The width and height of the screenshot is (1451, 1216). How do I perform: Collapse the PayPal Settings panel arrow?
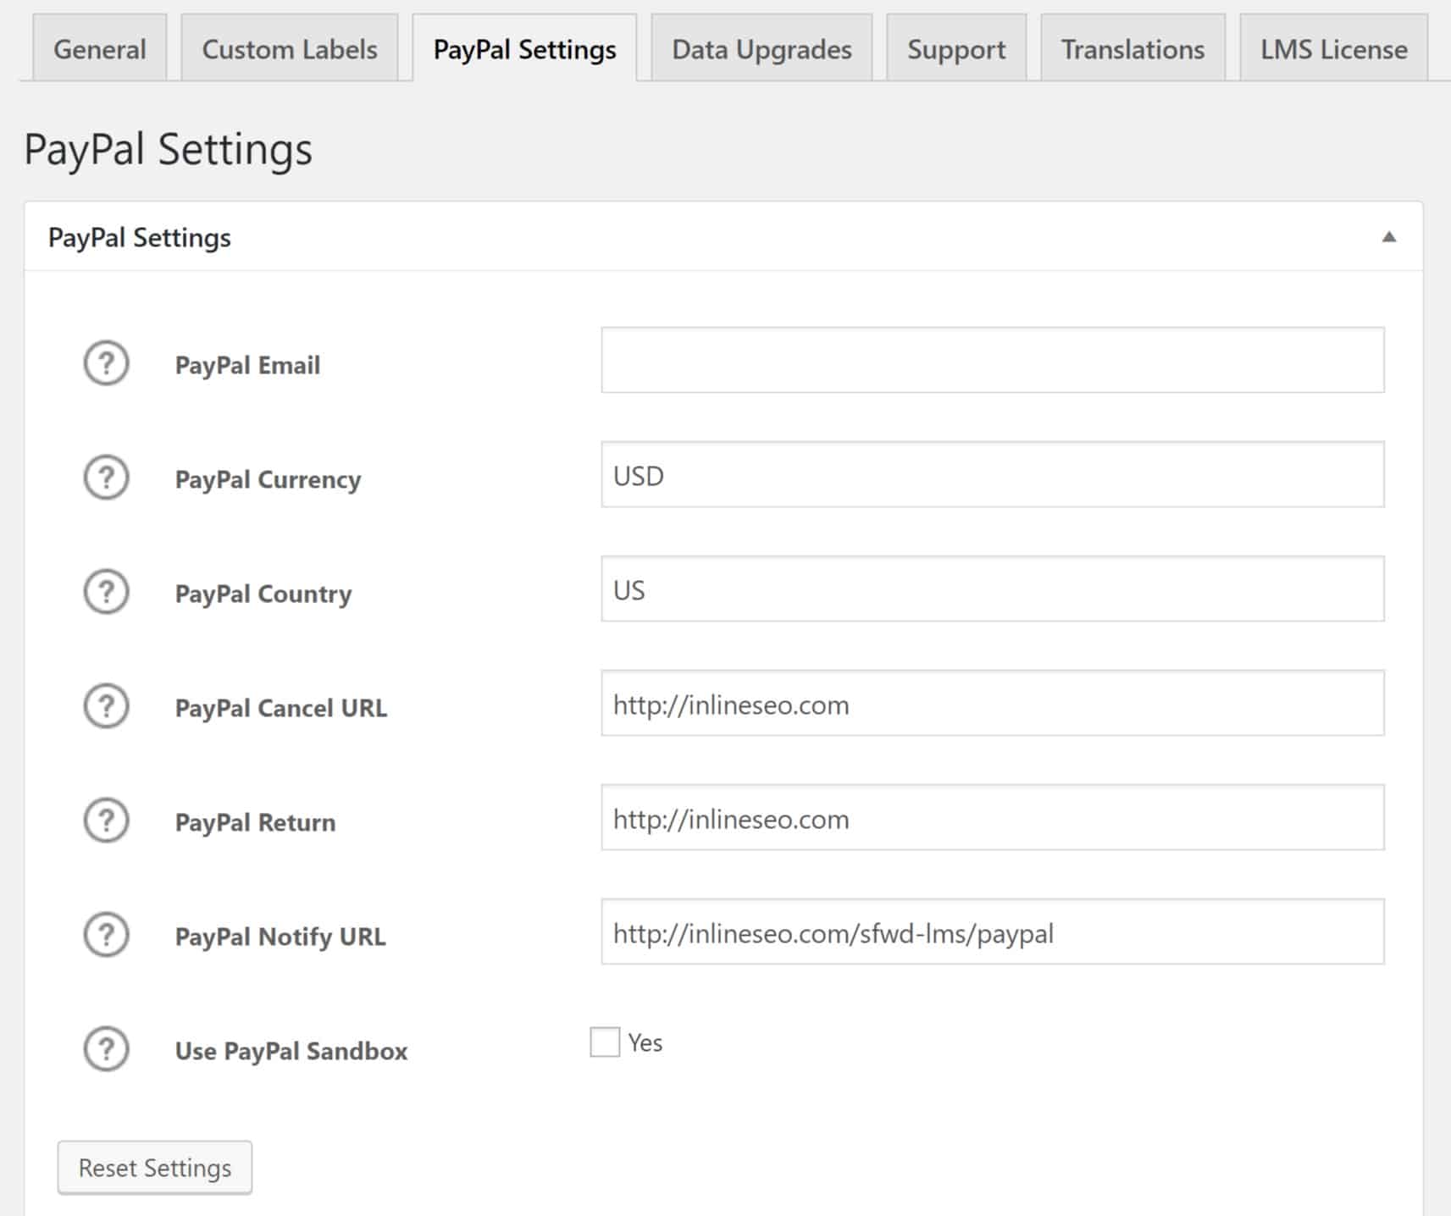[x=1389, y=237]
